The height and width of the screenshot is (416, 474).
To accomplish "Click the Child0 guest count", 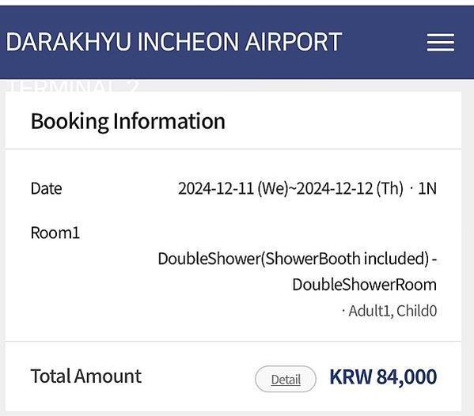I will (416, 311).
